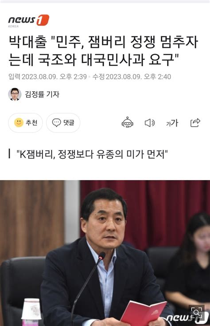Select the "K잼버리, 정쟁보다" subheadline

pyautogui.click(x=92, y=154)
